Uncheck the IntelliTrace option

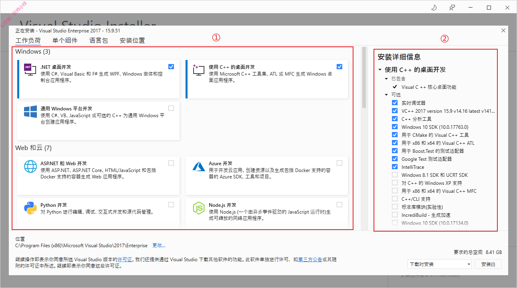point(395,167)
